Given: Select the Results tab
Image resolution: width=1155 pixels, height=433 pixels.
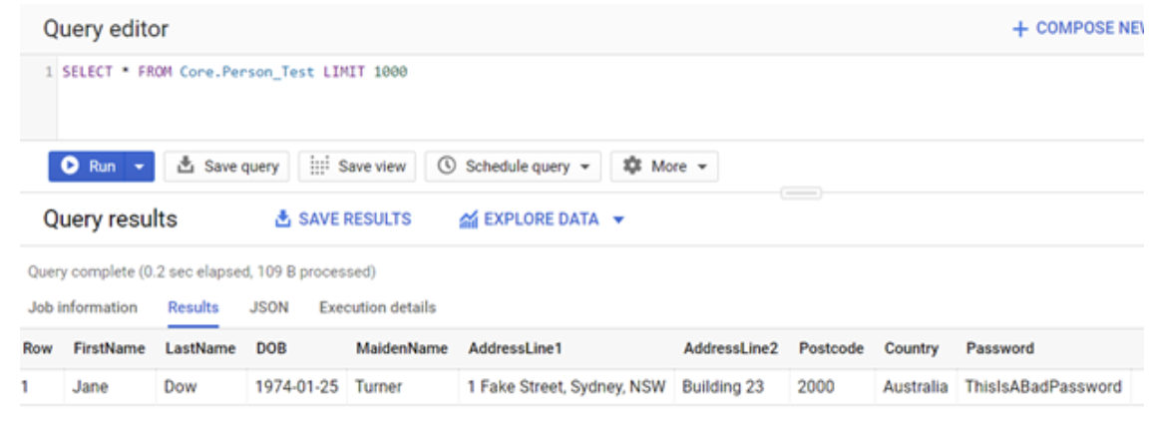Looking at the screenshot, I should 193,307.
